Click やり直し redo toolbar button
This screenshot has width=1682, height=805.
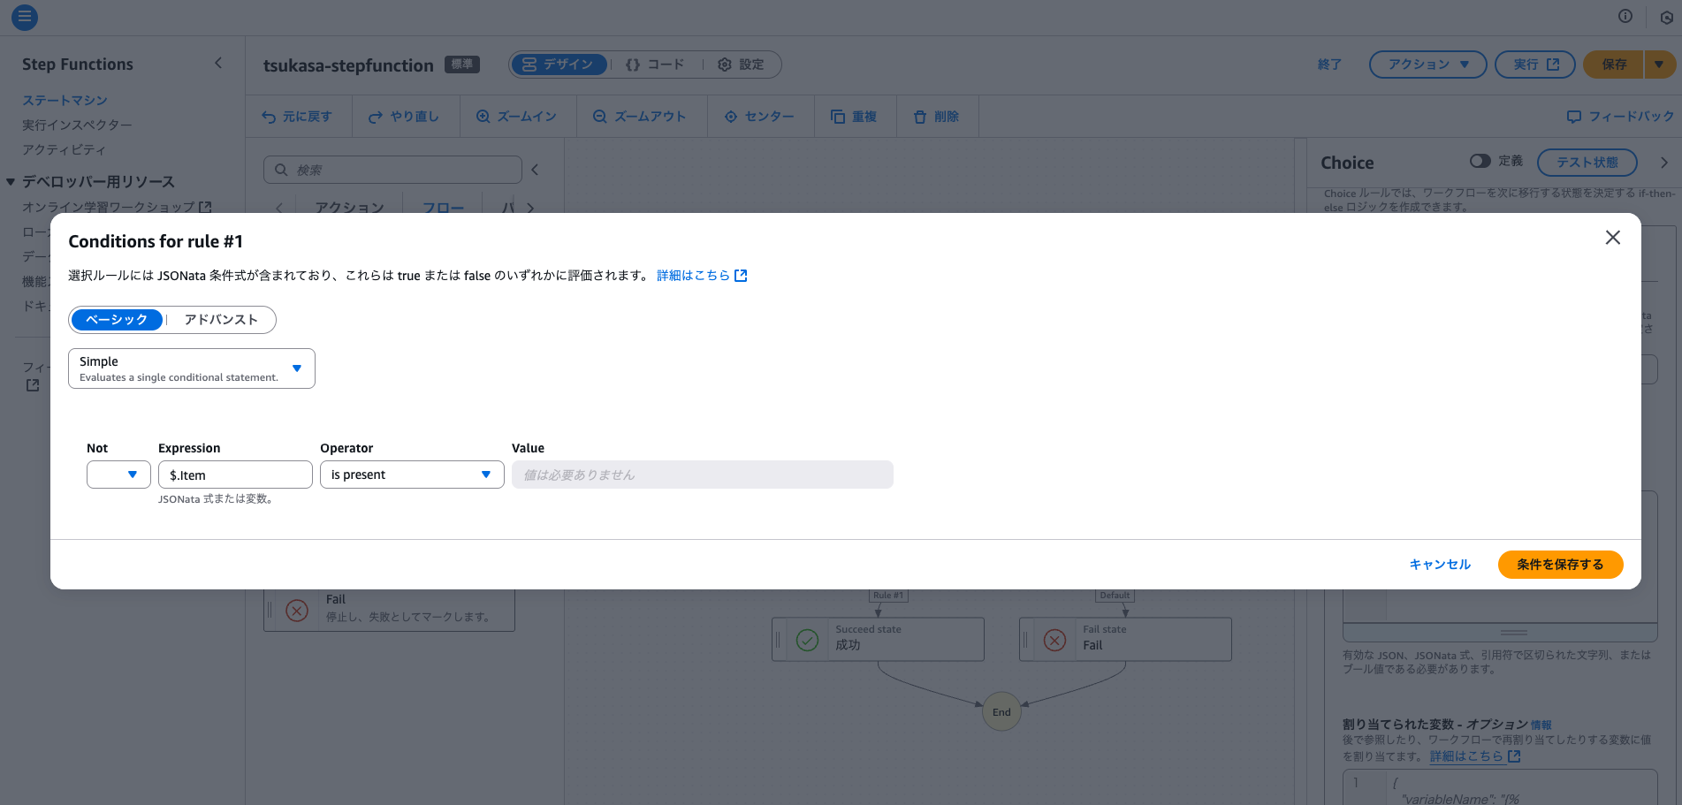point(404,117)
